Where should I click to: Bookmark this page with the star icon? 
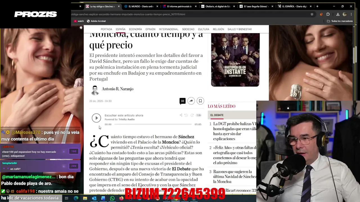312,14
